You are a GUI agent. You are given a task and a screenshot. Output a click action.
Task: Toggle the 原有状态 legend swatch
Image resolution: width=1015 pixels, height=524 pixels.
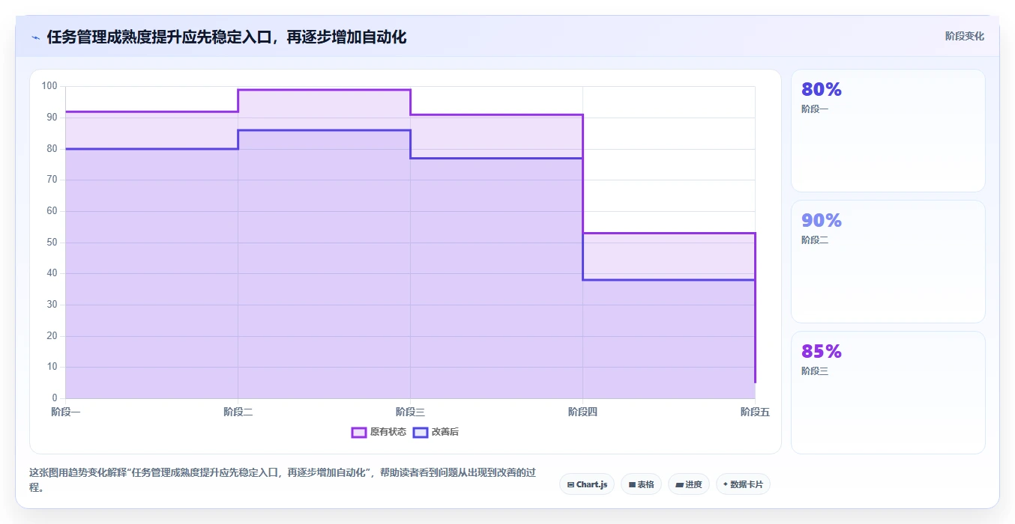pyautogui.click(x=358, y=432)
